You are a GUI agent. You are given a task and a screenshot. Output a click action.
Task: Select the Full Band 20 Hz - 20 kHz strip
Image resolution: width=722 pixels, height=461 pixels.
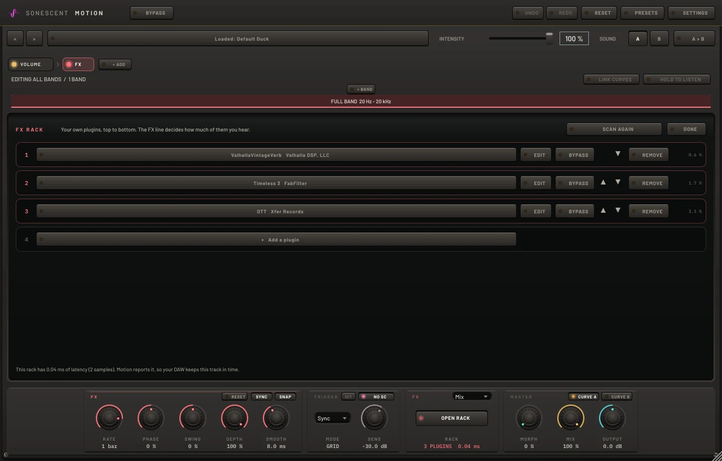tap(361, 102)
